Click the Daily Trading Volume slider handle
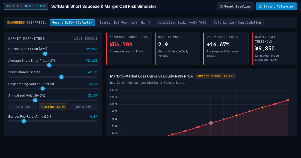 click(x=43, y=89)
